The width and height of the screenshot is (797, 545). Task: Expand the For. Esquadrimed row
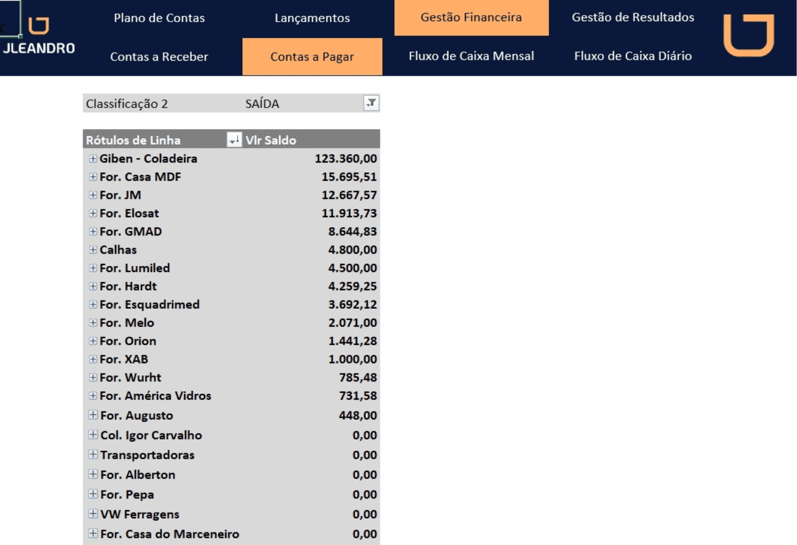coord(93,304)
